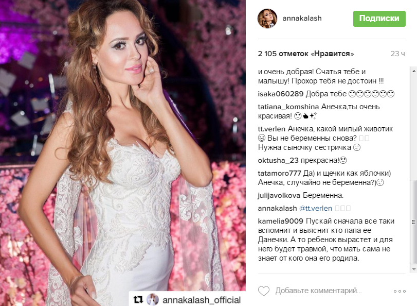Click the comments scrollbar thumb

pos(414,222)
